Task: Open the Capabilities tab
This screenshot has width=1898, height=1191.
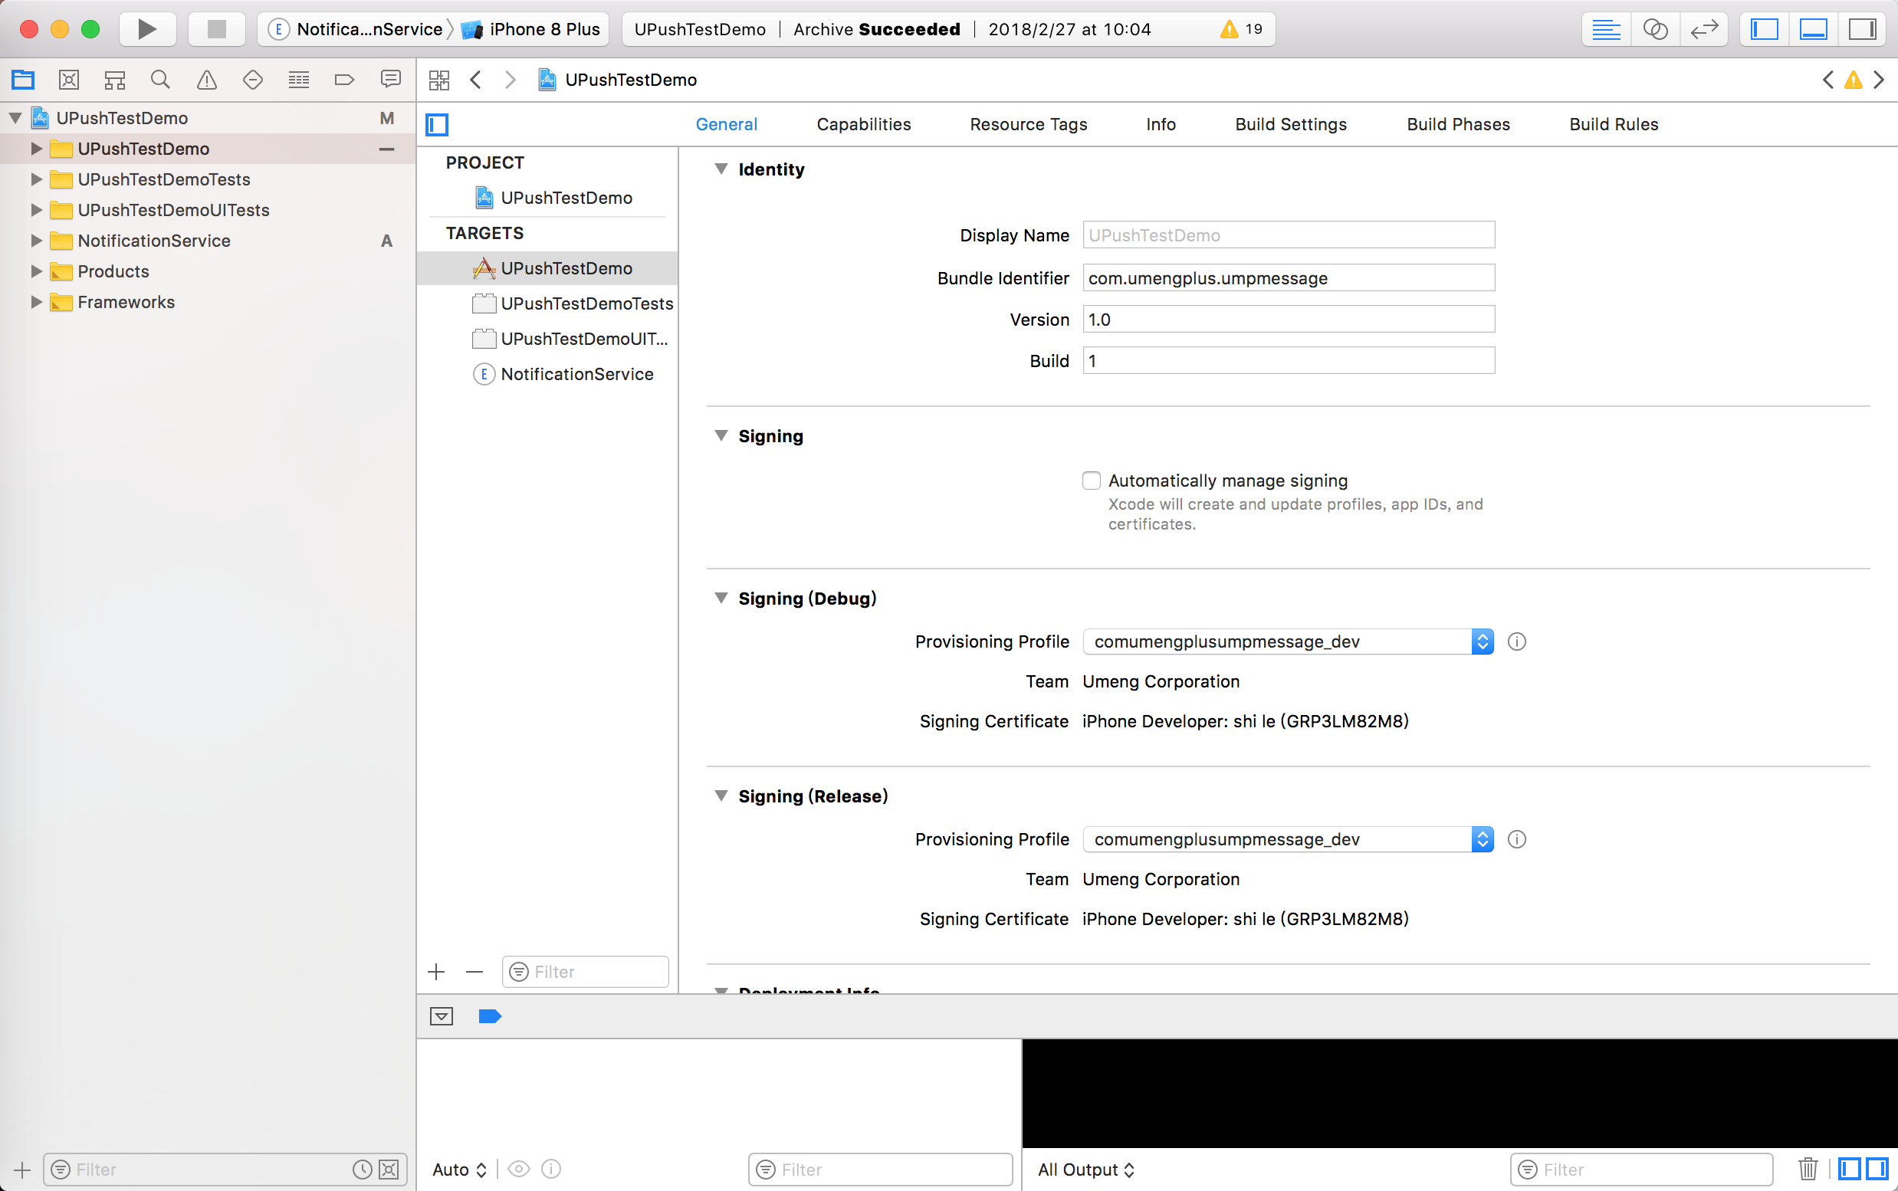Action: point(863,124)
